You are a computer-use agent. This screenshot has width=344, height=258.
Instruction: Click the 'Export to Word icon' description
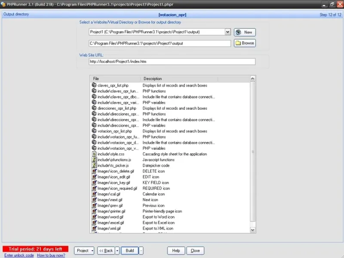click(159, 217)
